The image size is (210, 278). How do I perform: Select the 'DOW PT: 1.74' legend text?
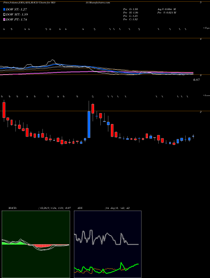(16, 20)
